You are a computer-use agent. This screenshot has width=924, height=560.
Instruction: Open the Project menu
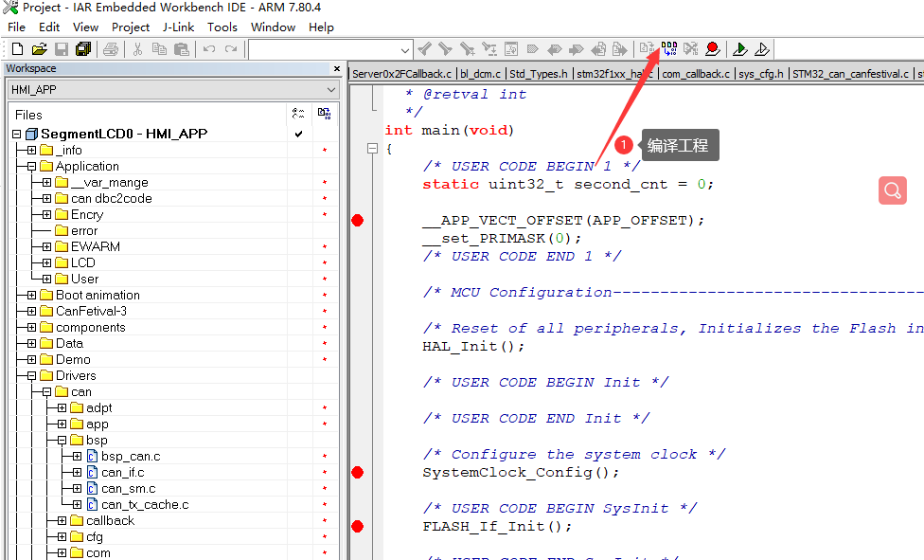point(131,27)
